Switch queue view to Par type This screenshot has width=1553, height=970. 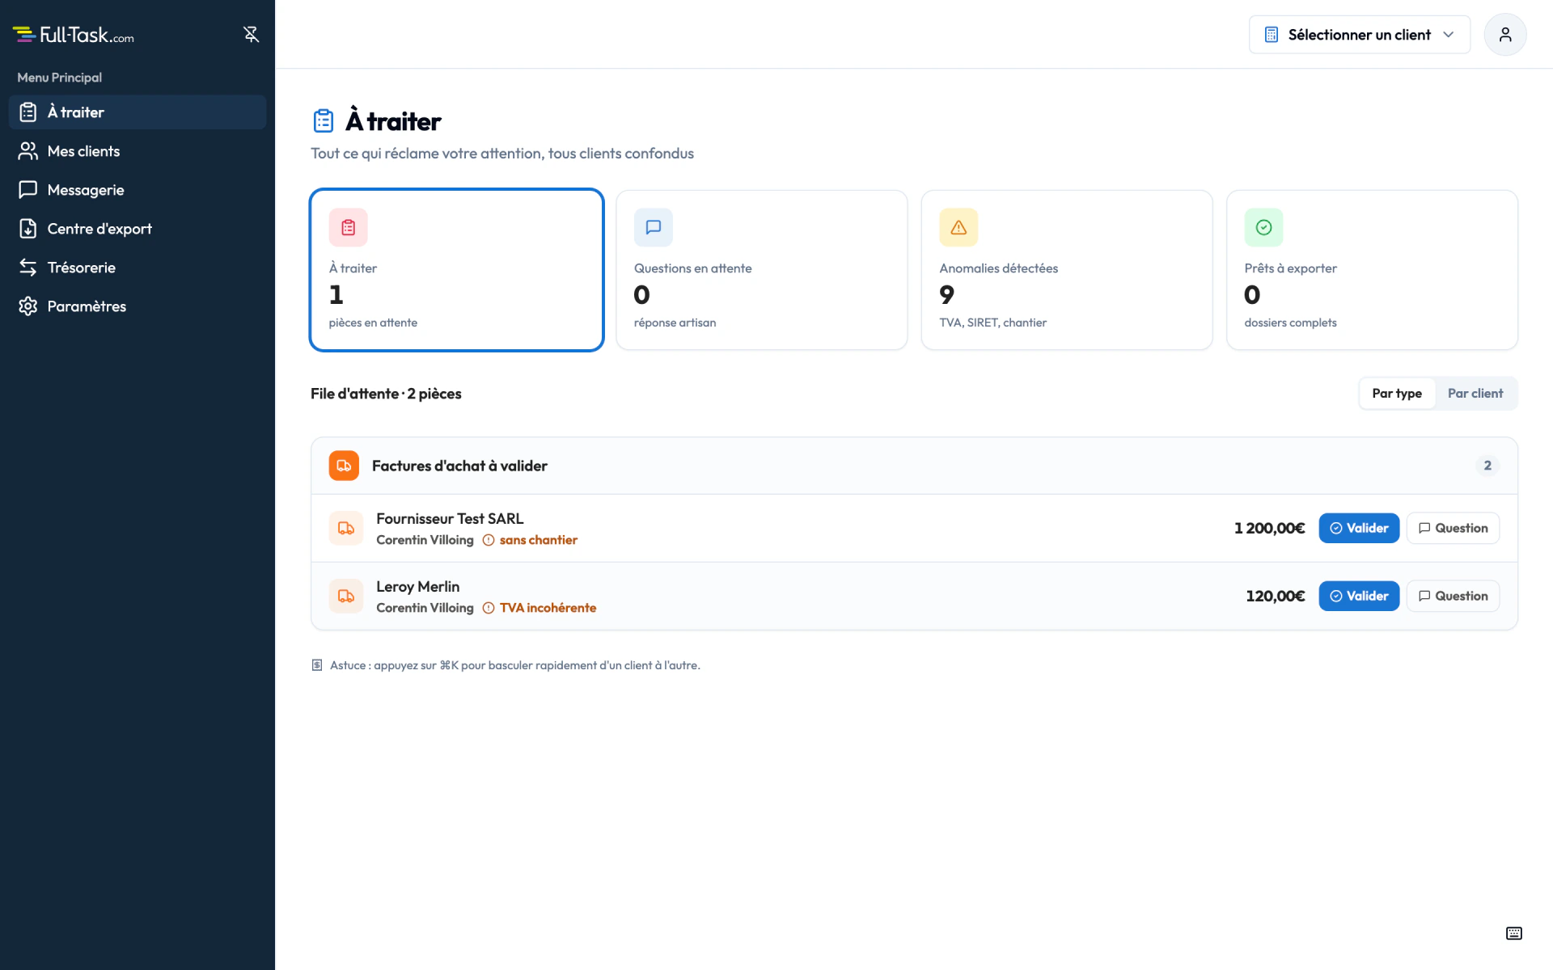(1397, 394)
